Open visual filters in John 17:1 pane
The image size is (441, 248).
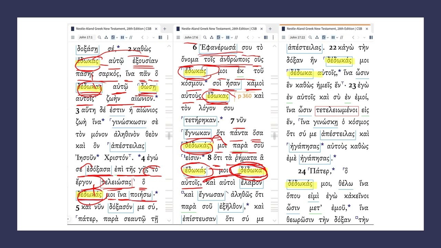pos(106,37)
